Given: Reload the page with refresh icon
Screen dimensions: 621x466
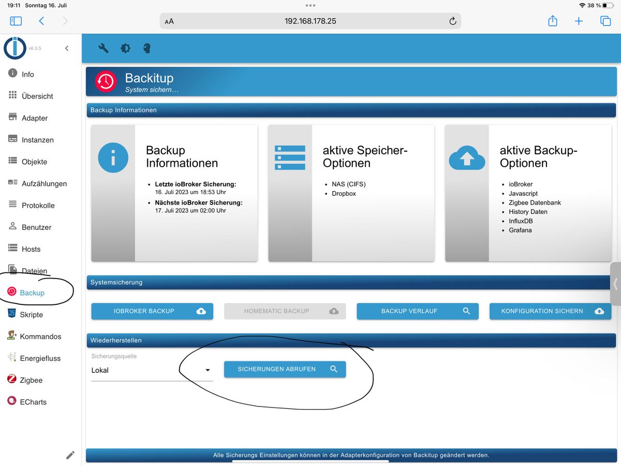Looking at the screenshot, I should (452, 21).
